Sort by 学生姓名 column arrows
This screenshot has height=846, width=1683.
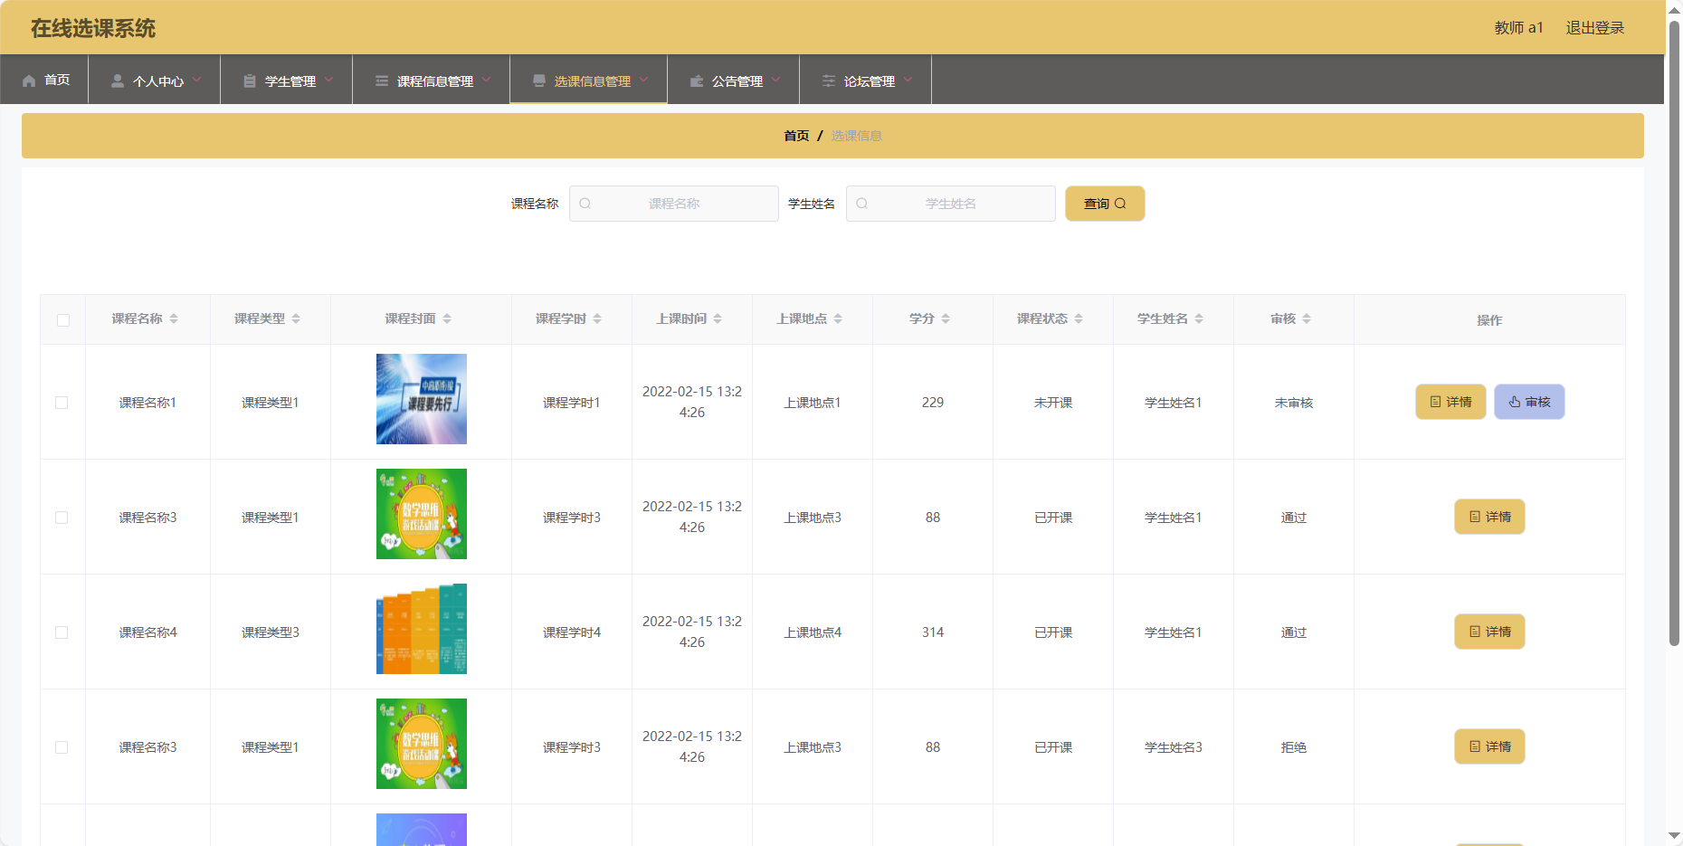pos(1199,318)
